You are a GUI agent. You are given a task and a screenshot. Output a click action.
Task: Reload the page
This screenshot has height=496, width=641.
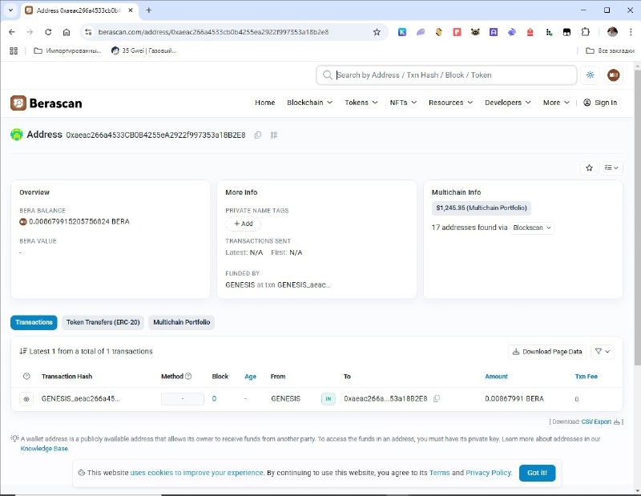click(x=48, y=32)
